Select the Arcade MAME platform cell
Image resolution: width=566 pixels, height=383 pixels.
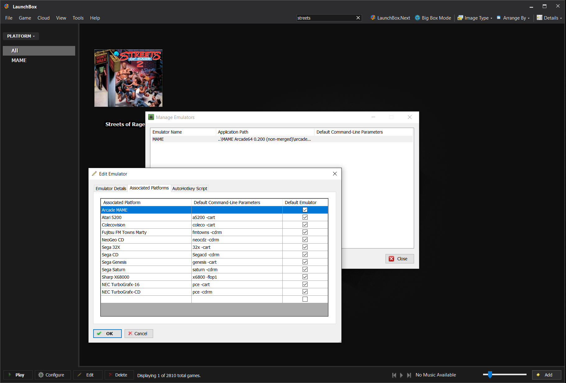click(x=146, y=210)
